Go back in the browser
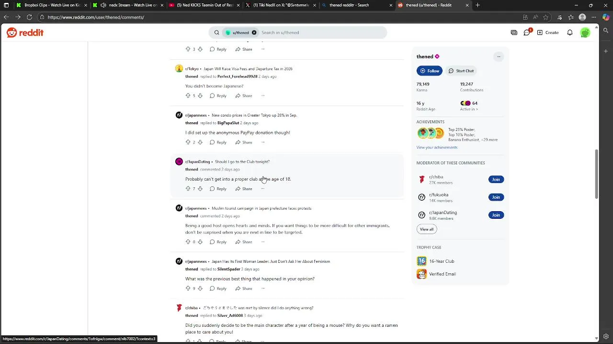Screen dimensions: 613x344 6,17
